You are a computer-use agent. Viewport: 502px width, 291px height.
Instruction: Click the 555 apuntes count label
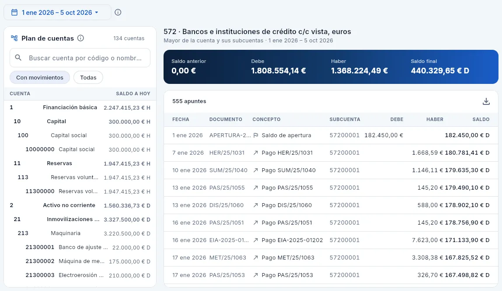point(189,101)
